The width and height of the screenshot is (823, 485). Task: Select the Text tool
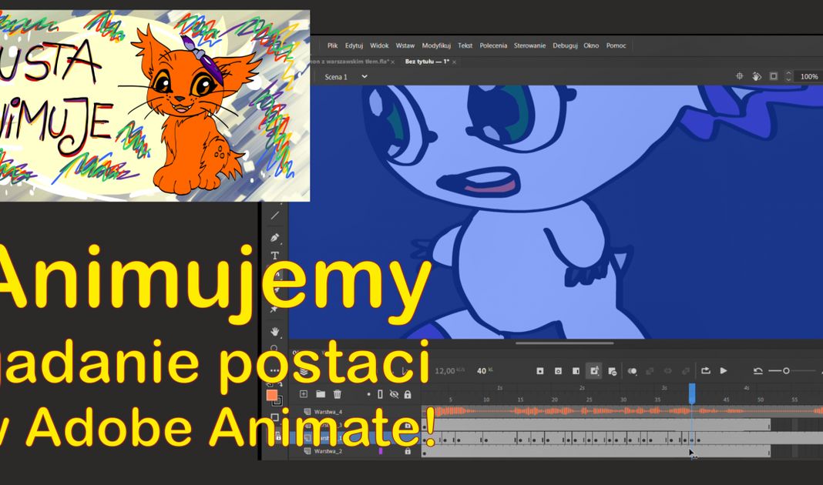pos(274,256)
